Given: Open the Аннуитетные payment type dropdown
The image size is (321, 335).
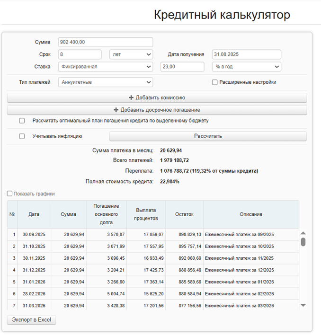Looking at the screenshot, I should click(106, 82).
